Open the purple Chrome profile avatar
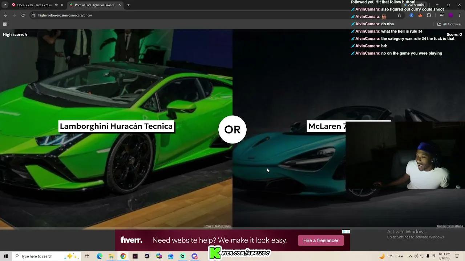Screen dimensions: 465x261 [451, 15]
